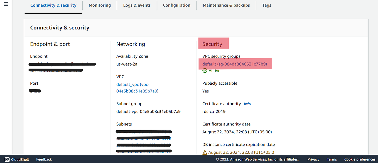Open the Privacy link in the footer
Viewport: 378px width, 163px height.
(313, 159)
